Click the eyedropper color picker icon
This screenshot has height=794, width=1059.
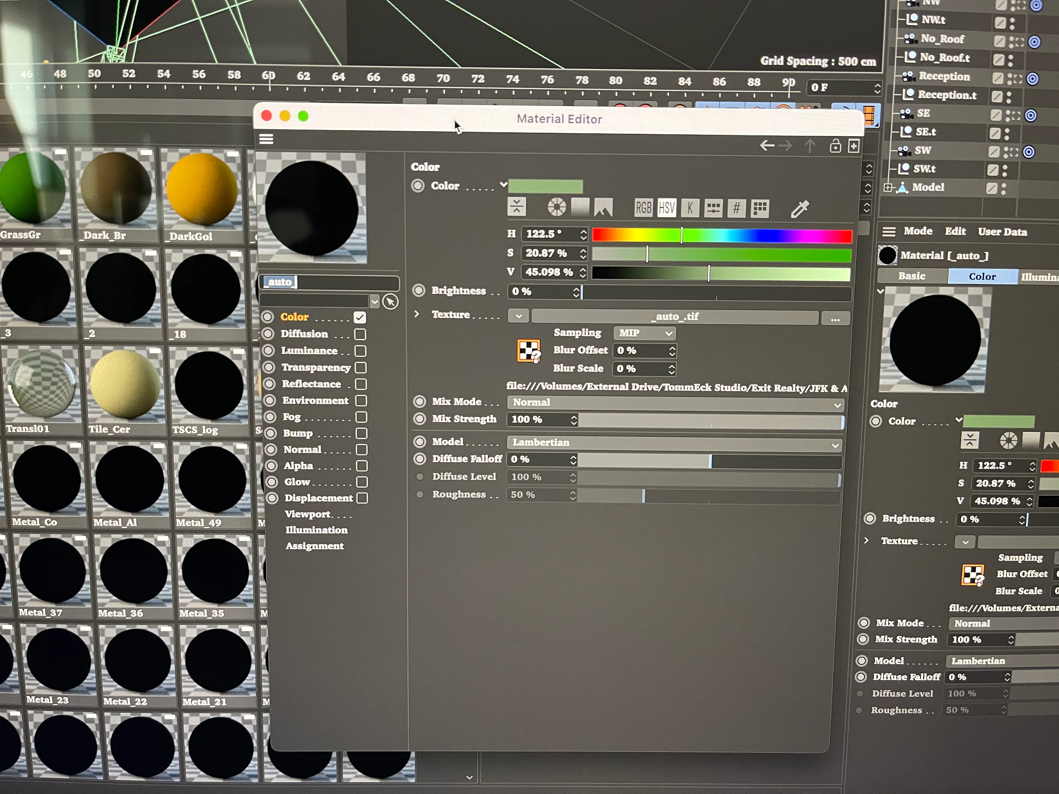[x=800, y=209]
